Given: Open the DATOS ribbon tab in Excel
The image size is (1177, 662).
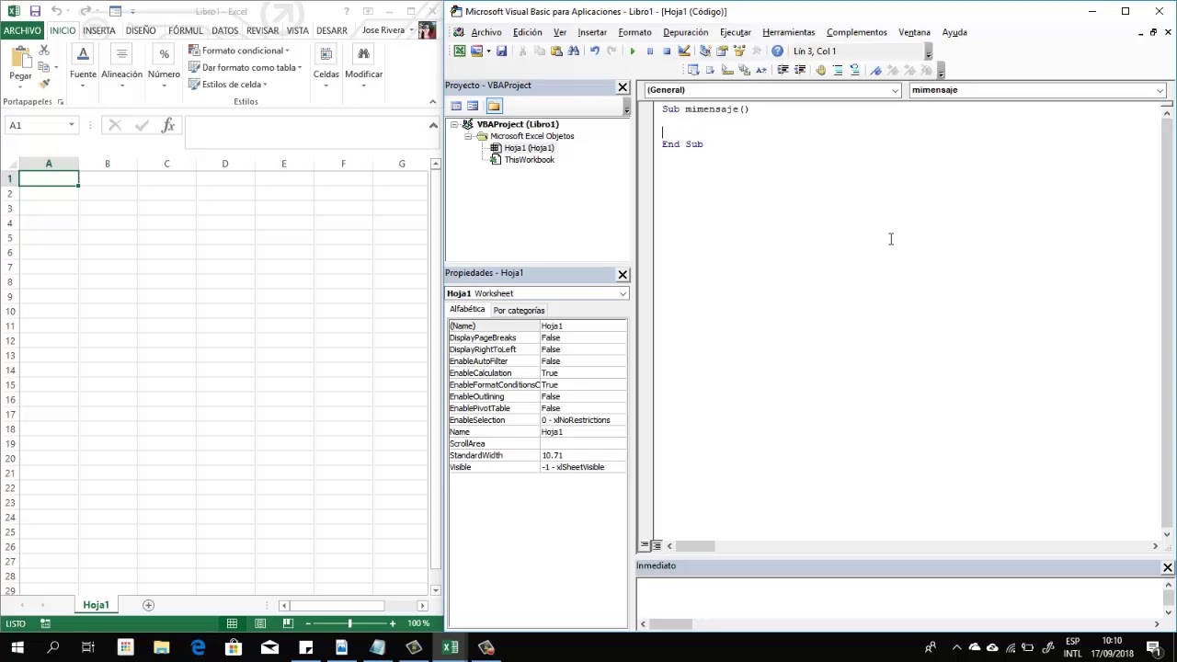Looking at the screenshot, I should pyautogui.click(x=224, y=30).
